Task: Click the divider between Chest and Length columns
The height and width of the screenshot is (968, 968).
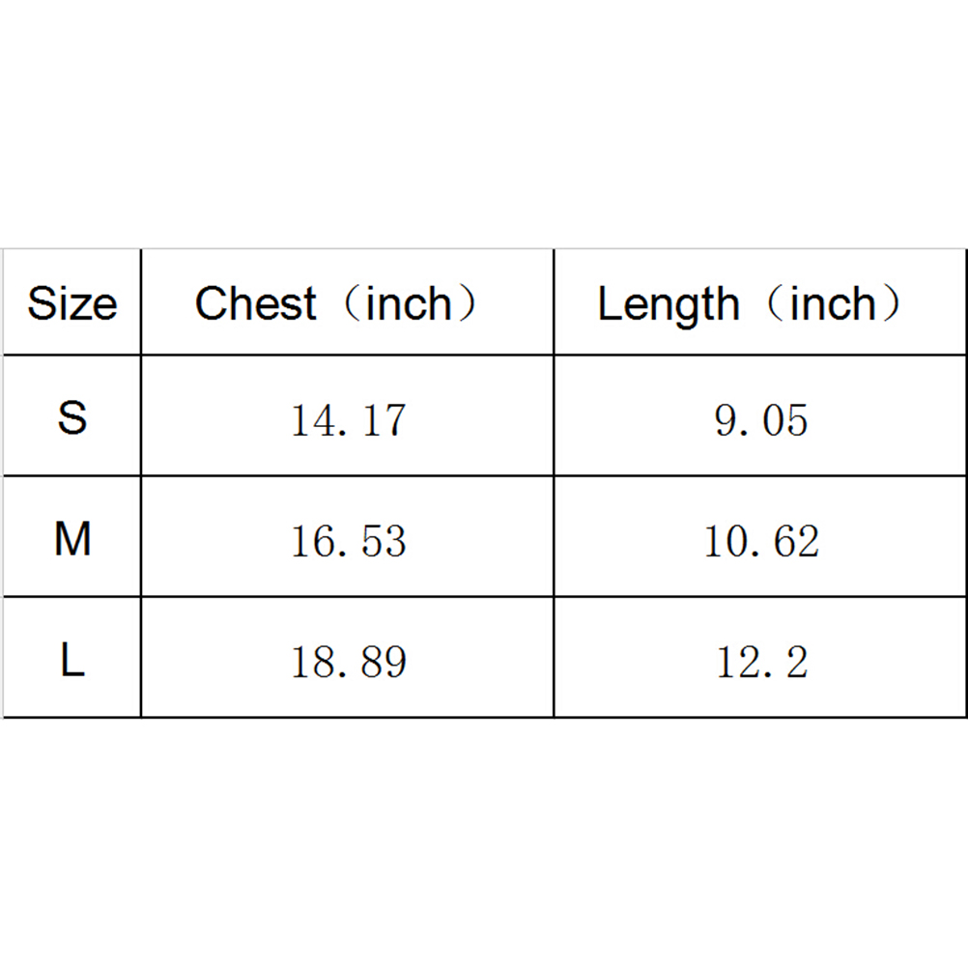Action: [554, 483]
